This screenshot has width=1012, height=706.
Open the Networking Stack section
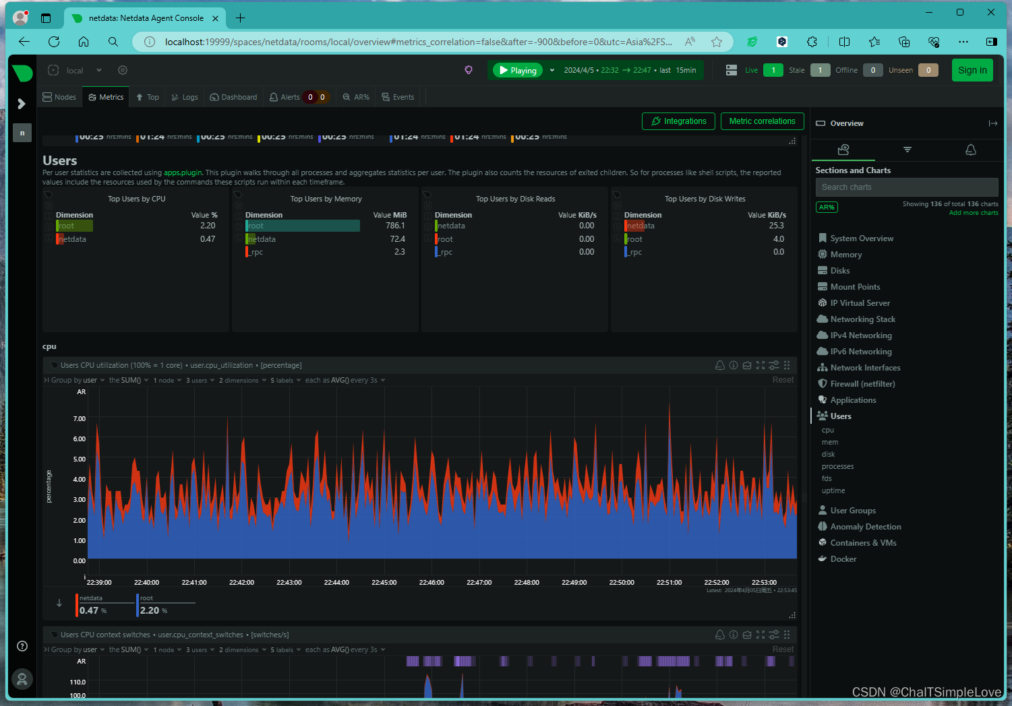tap(863, 319)
